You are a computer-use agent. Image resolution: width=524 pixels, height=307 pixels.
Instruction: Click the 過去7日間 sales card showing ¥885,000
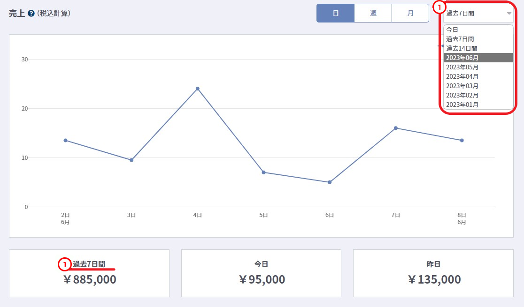click(89, 273)
